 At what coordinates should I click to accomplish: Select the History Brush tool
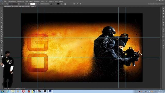click(2, 29)
